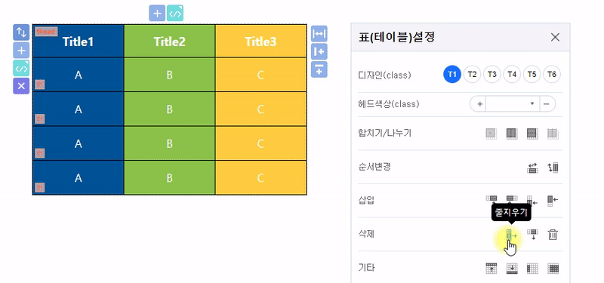Click the width arrows icon right of table

tap(319, 34)
